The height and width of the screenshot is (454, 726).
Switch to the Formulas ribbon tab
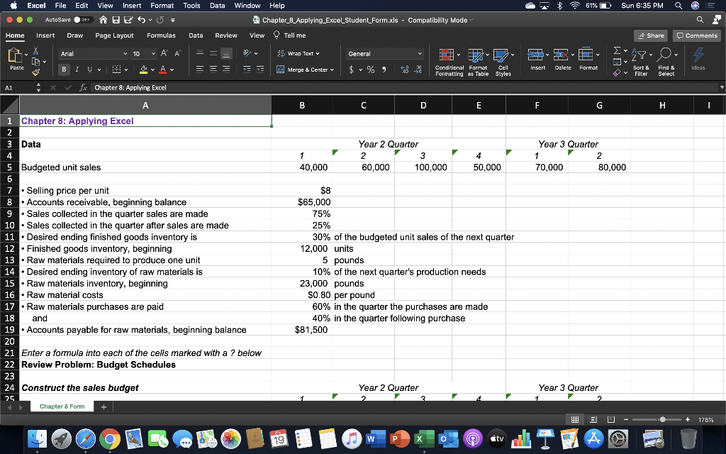point(161,35)
